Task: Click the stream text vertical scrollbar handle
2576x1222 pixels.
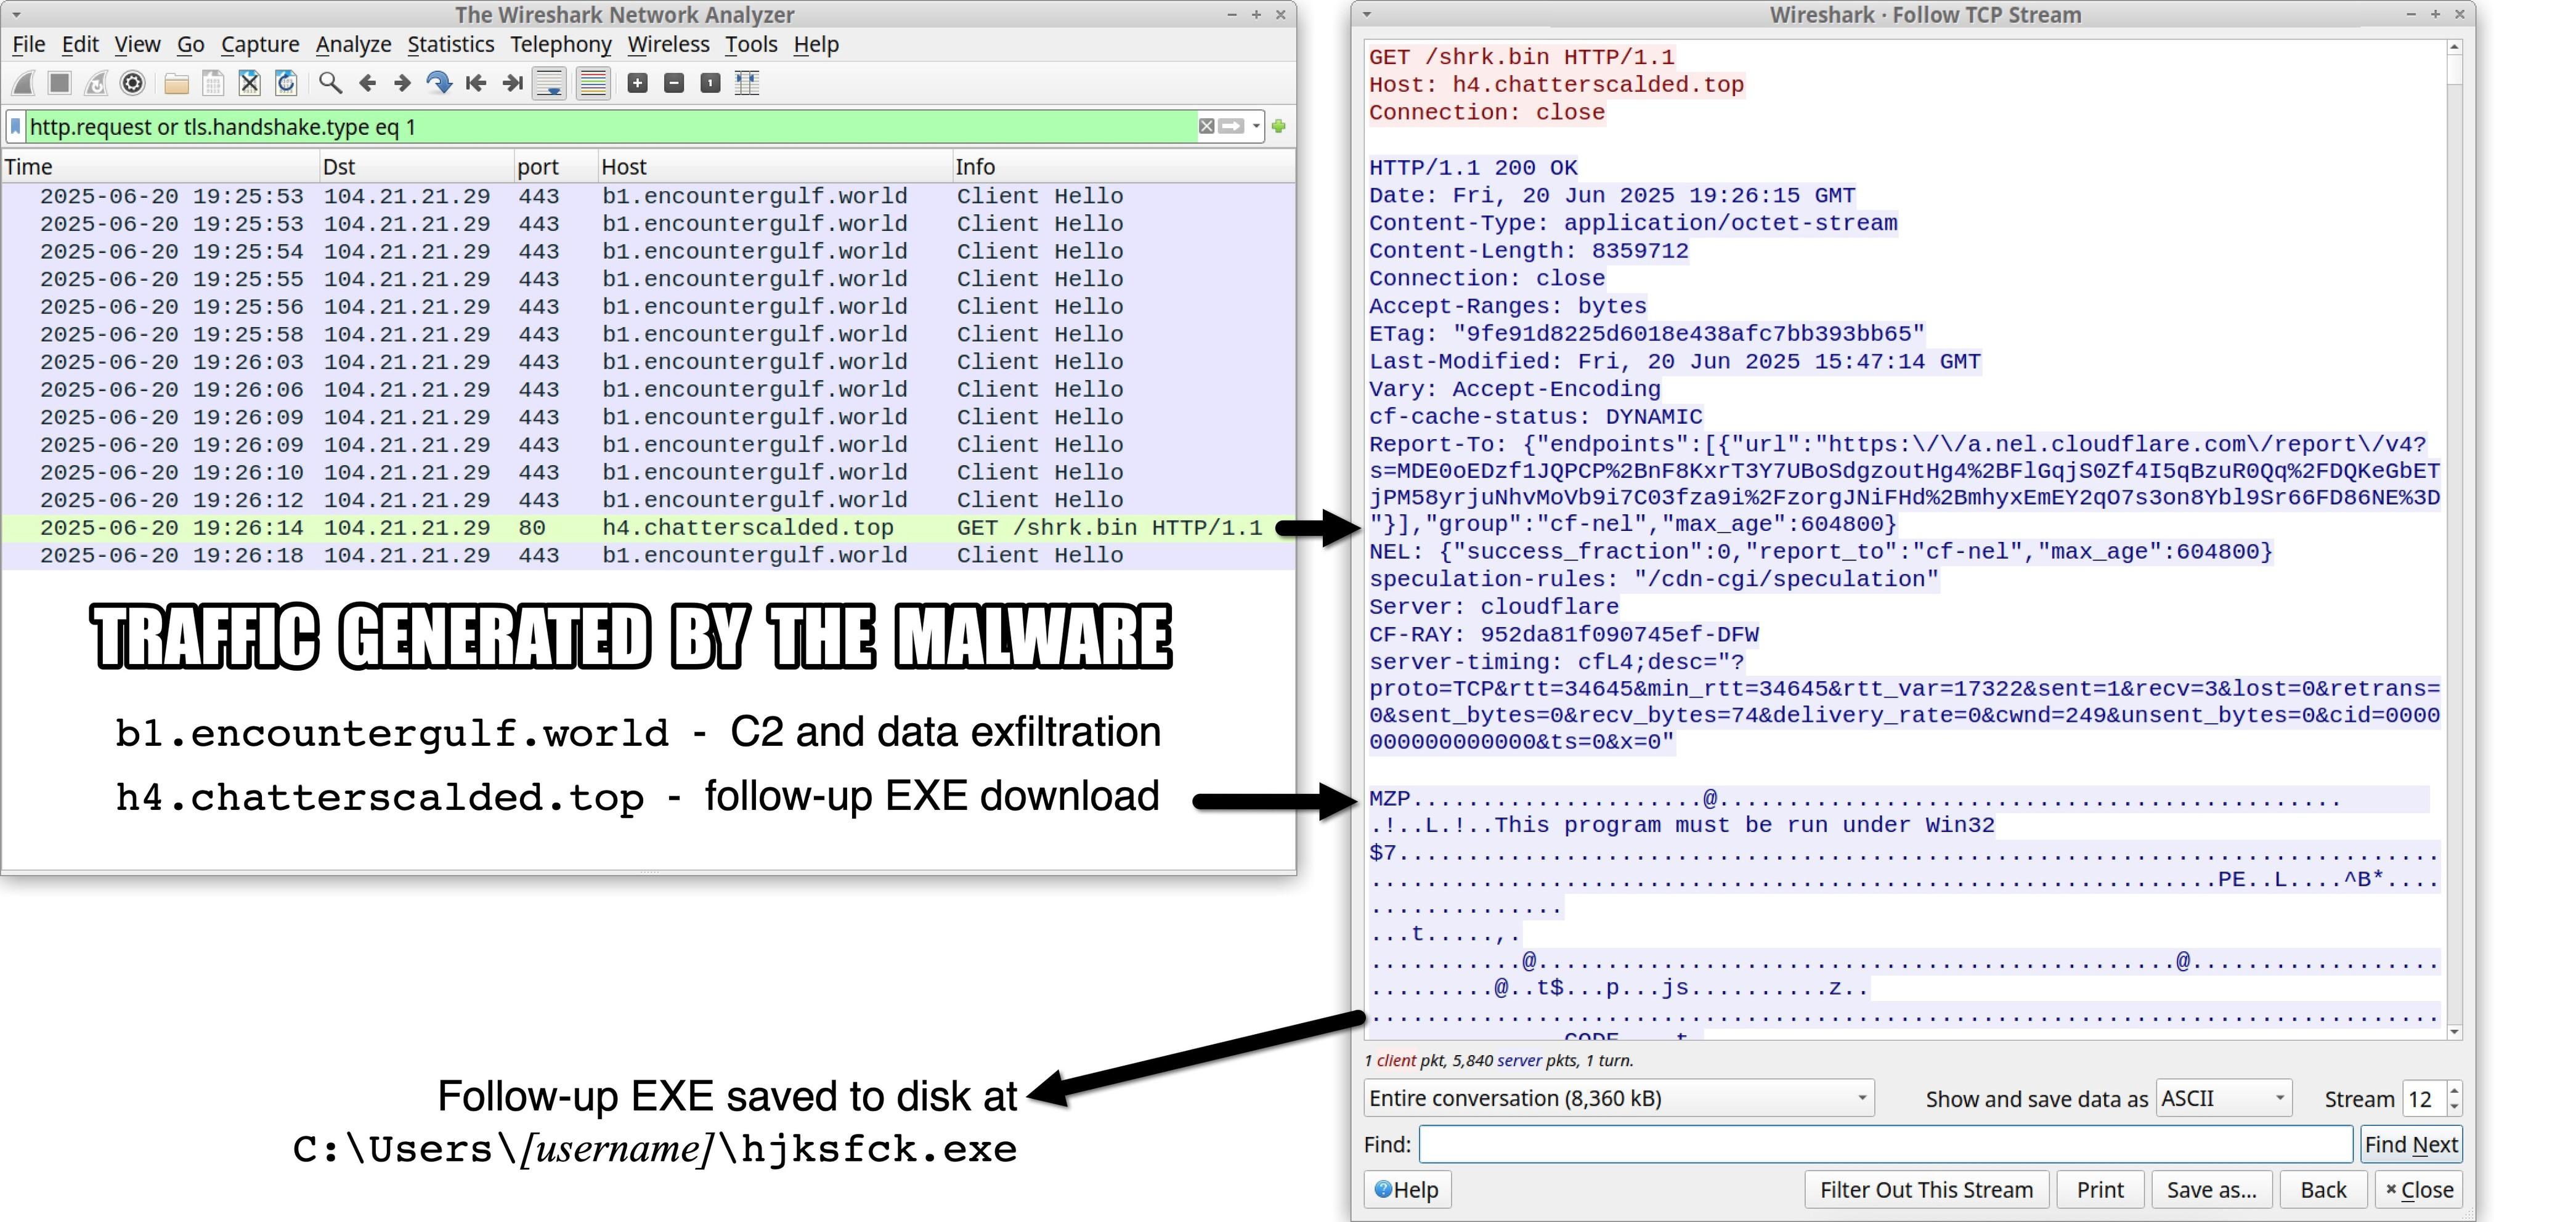Action: 2453,70
